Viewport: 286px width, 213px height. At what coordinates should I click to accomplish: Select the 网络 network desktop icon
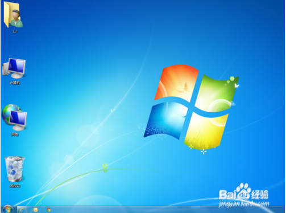(x=14, y=117)
